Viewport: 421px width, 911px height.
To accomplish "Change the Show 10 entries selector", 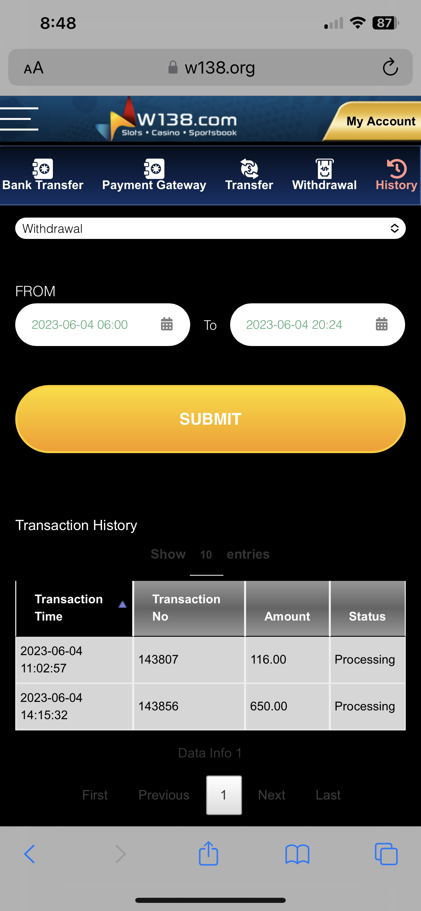I will (206, 555).
